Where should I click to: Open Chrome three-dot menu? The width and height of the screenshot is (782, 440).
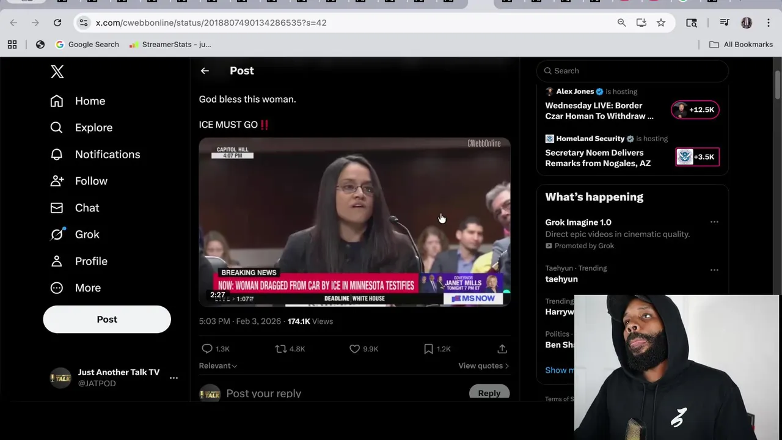click(x=768, y=23)
